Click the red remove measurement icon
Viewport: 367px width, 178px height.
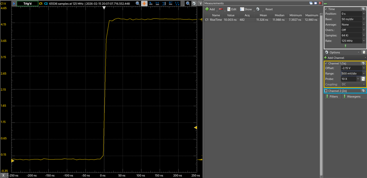tap(221, 9)
